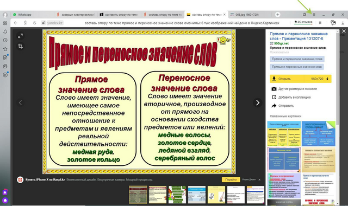Open notifications bell in sidebar
This screenshot has height=206, width=348.
(5, 31)
